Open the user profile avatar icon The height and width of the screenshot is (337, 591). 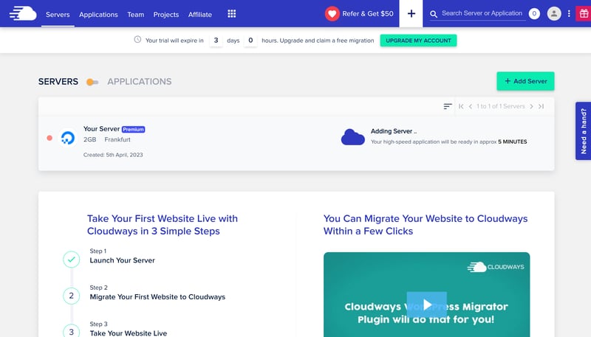pyautogui.click(x=554, y=14)
